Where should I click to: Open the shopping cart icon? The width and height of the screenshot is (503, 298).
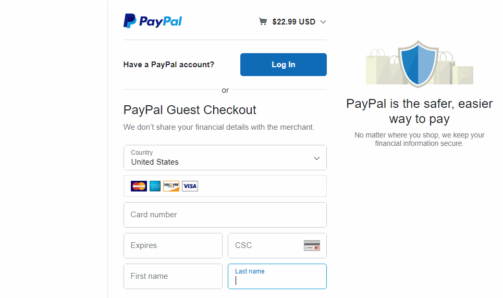point(263,21)
